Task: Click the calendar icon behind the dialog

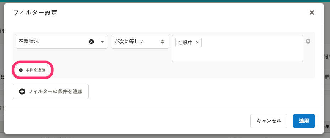Action: tap(327, 77)
